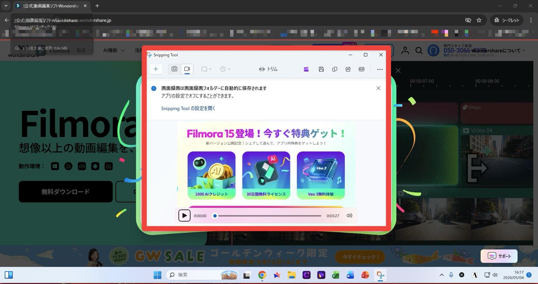
Task: Start a new recording with the plus button
Action: coord(156,69)
